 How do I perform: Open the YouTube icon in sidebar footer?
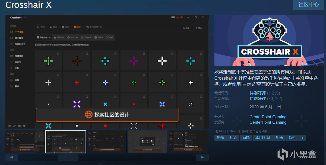19,126
